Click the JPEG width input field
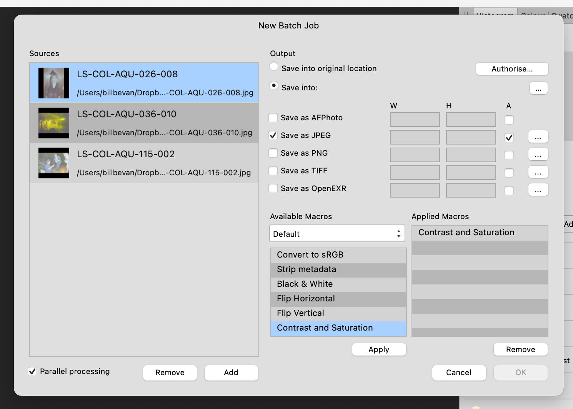The height and width of the screenshot is (409, 573). (415, 137)
